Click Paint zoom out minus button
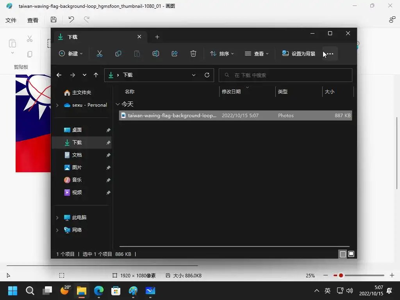 coord(325,275)
